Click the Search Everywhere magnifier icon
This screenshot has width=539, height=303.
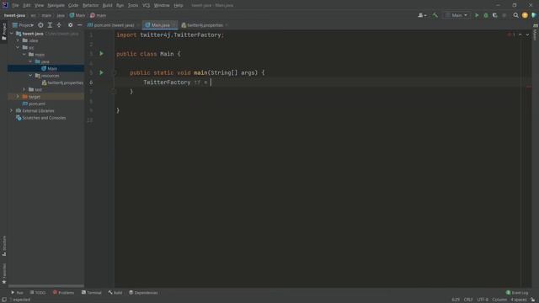click(x=516, y=15)
